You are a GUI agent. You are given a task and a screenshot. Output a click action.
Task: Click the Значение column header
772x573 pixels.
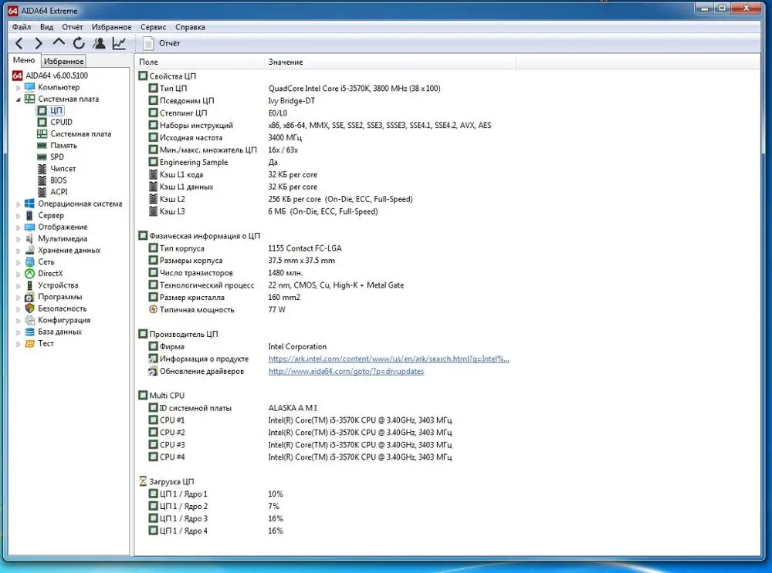[x=390, y=62]
